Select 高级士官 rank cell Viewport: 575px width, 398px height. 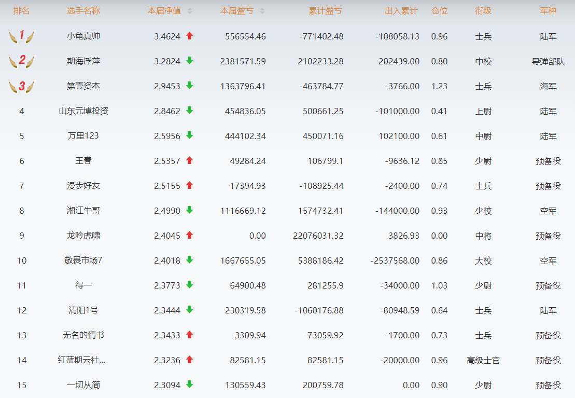pos(483,360)
